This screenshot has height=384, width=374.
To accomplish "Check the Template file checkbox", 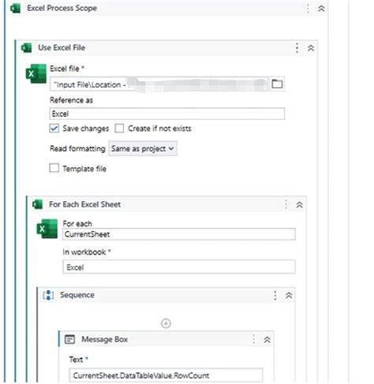I will 54,168.
